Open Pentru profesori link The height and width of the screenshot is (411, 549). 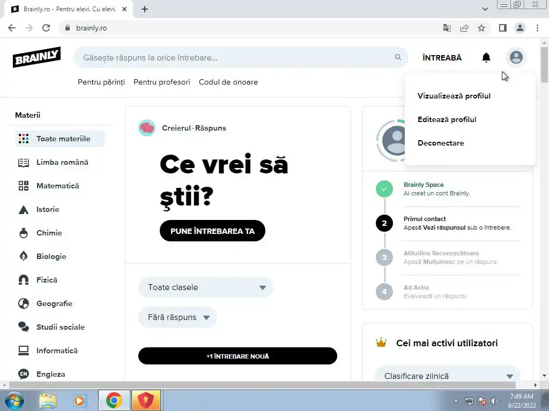click(x=162, y=82)
